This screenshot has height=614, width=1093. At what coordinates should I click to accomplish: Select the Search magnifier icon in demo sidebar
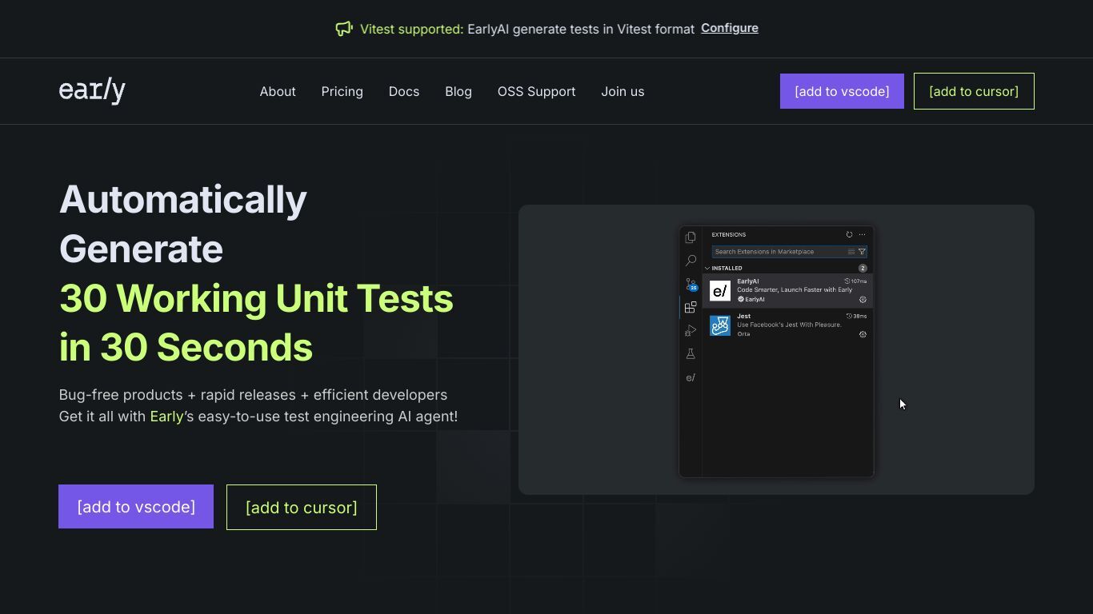pyautogui.click(x=691, y=261)
